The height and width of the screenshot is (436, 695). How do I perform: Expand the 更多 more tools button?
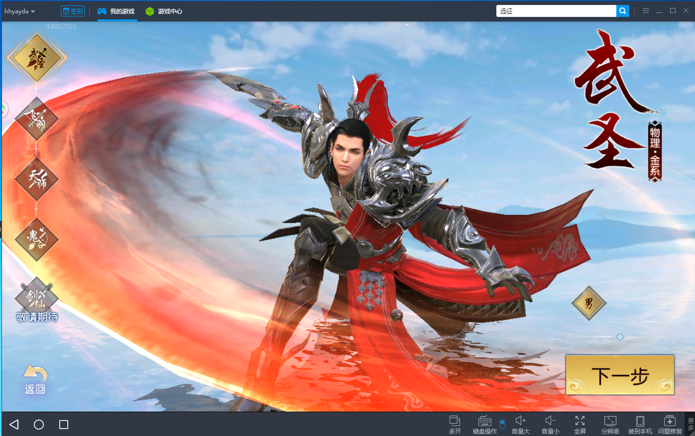[x=691, y=425]
